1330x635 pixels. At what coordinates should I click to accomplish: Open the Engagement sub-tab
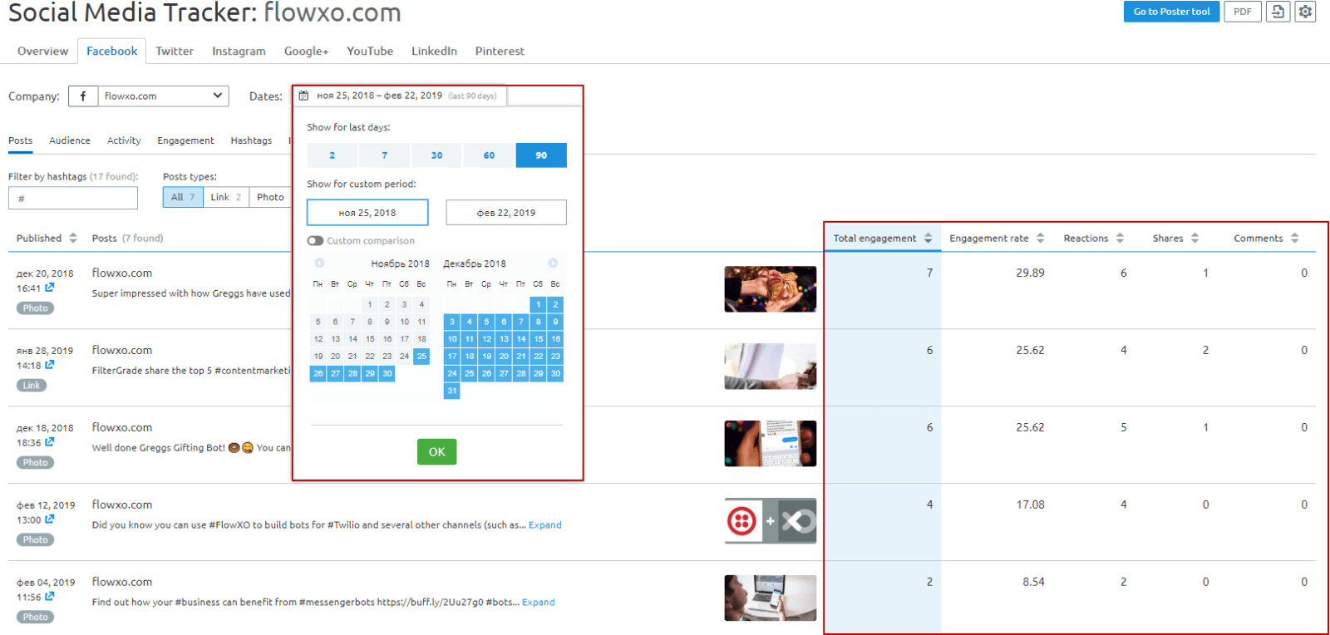185,140
